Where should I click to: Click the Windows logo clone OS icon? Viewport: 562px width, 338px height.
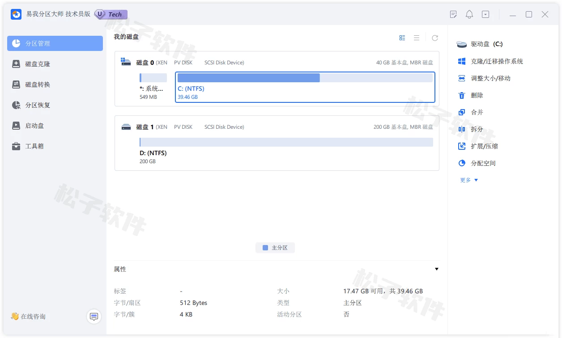462,61
